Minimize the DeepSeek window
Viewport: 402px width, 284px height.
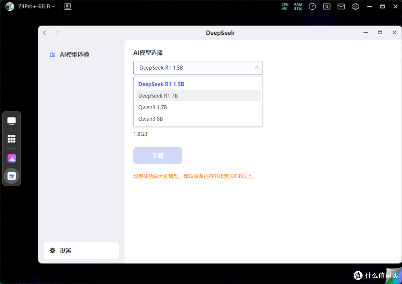[x=366, y=32]
